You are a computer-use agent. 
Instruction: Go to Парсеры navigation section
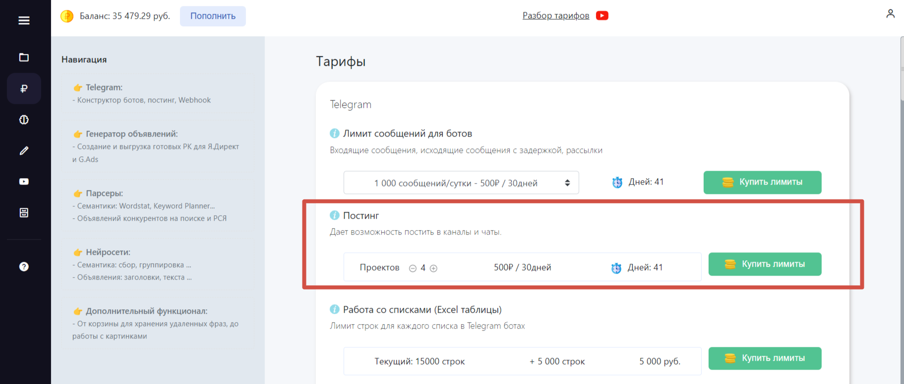[158, 205]
